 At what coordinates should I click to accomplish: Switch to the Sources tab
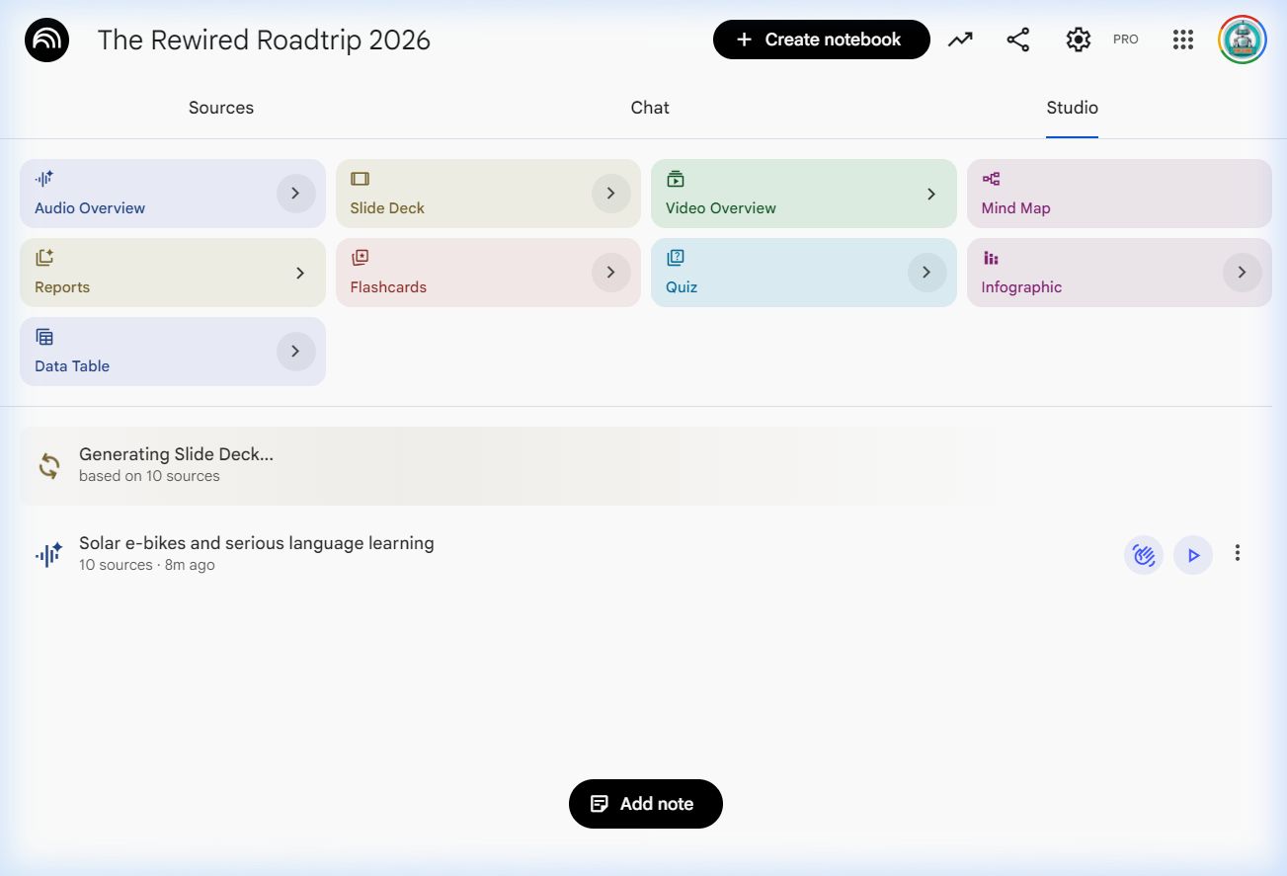click(221, 108)
